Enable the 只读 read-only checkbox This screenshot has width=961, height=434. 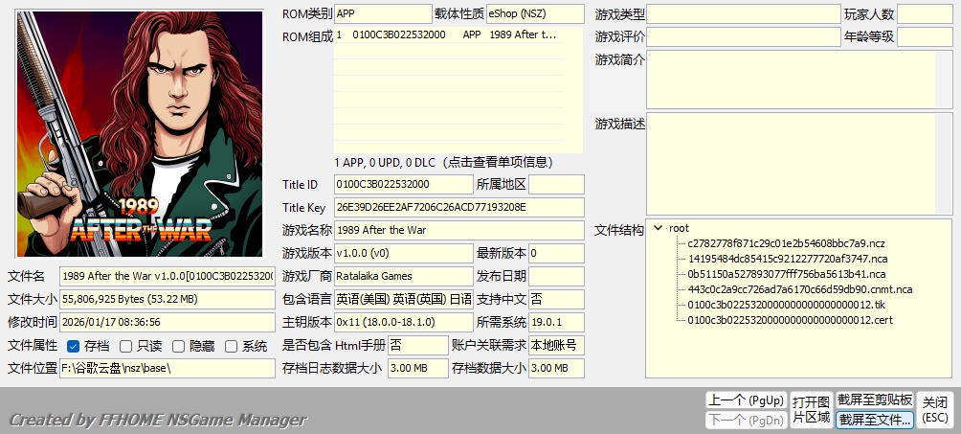pos(127,346)
